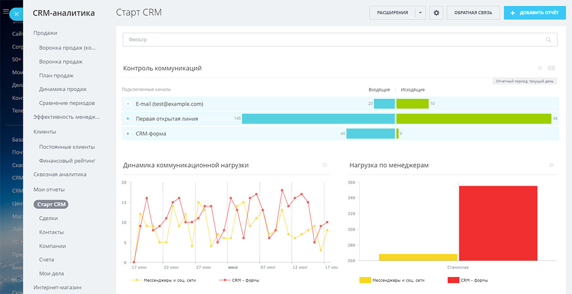Viewport: 572px width, 294px height.
Task: Expand the Первая открытая линия channel row
Action: pos(128,118)
